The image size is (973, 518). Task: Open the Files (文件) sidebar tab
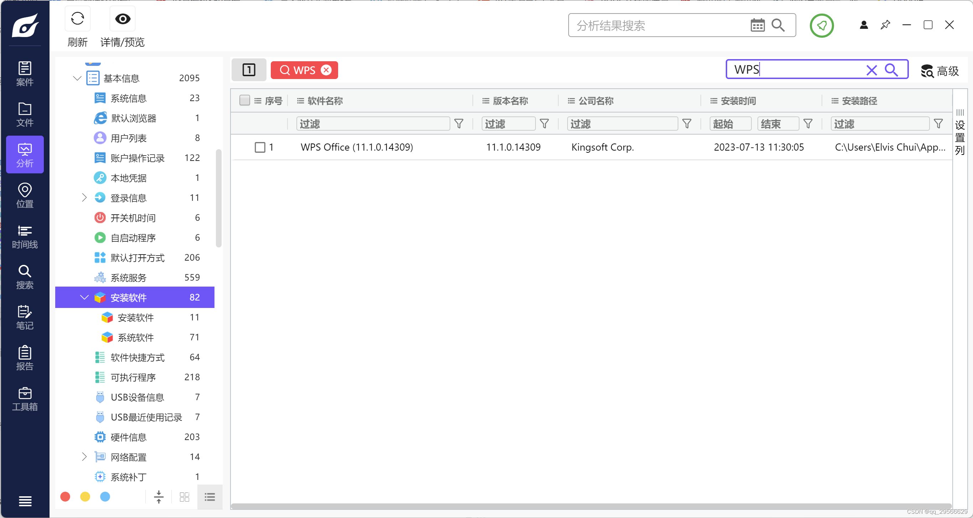25,114
